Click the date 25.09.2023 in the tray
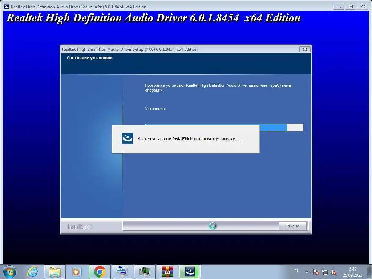This screenshot has height=279, width=372. coord(352,275)
